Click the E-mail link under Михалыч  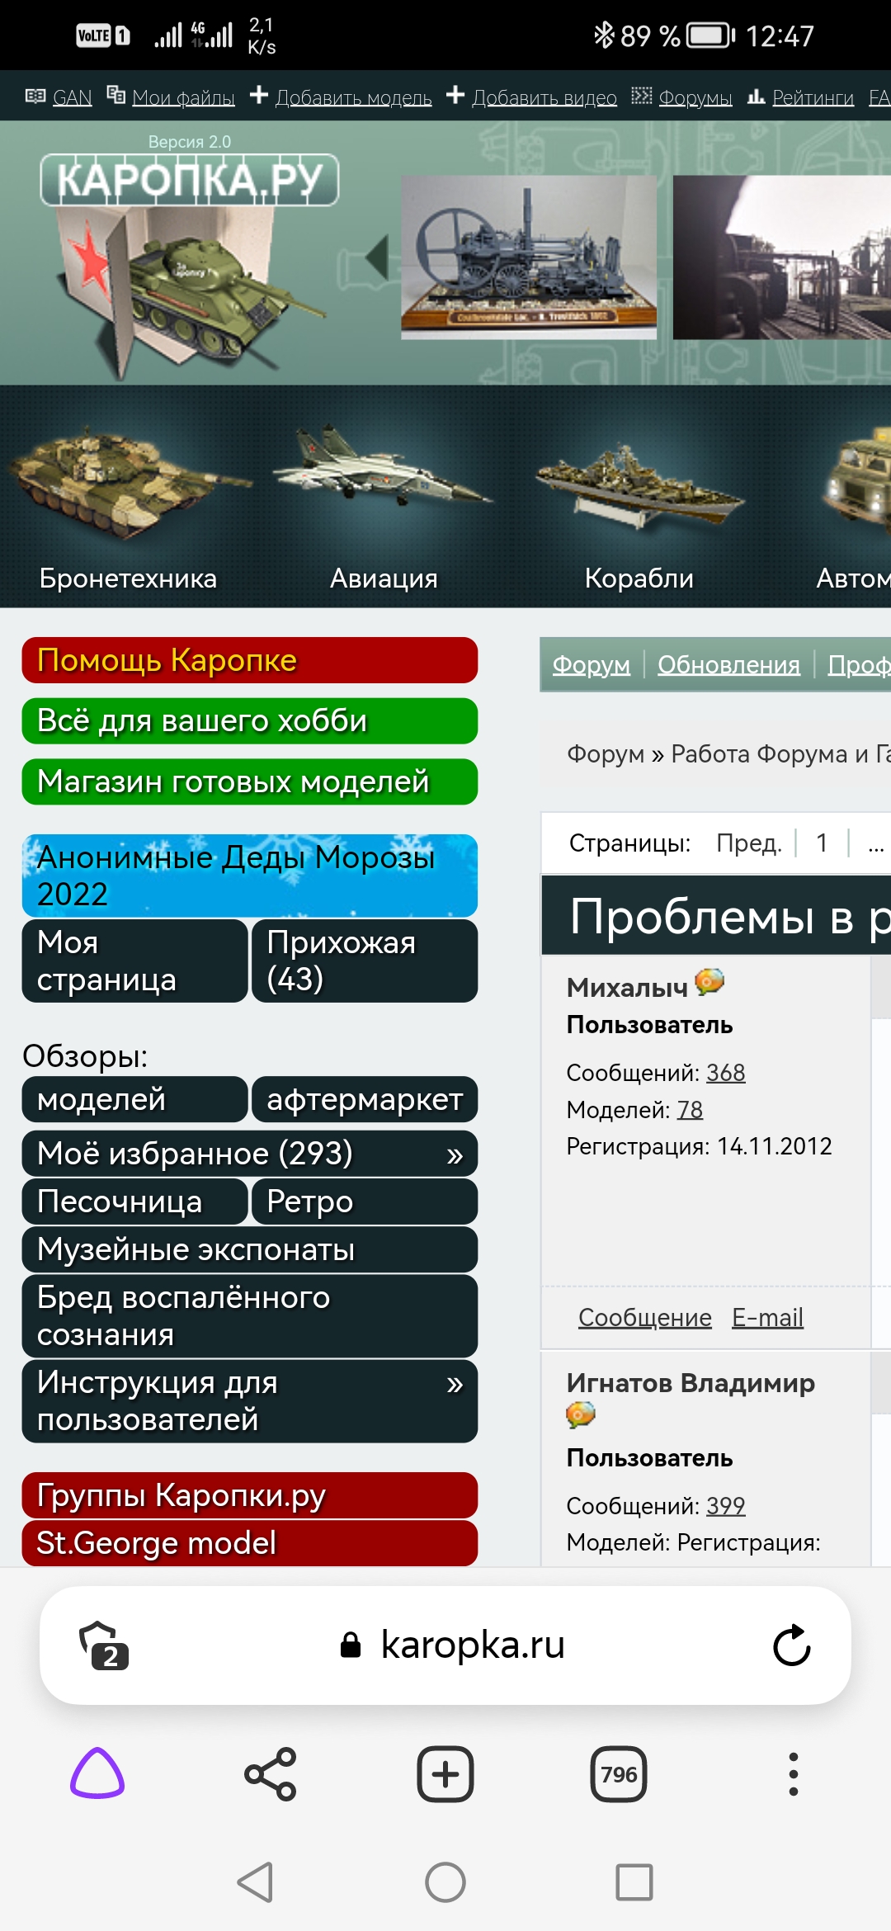pos(767,1317)
